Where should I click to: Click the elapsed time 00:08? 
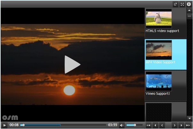14,125
